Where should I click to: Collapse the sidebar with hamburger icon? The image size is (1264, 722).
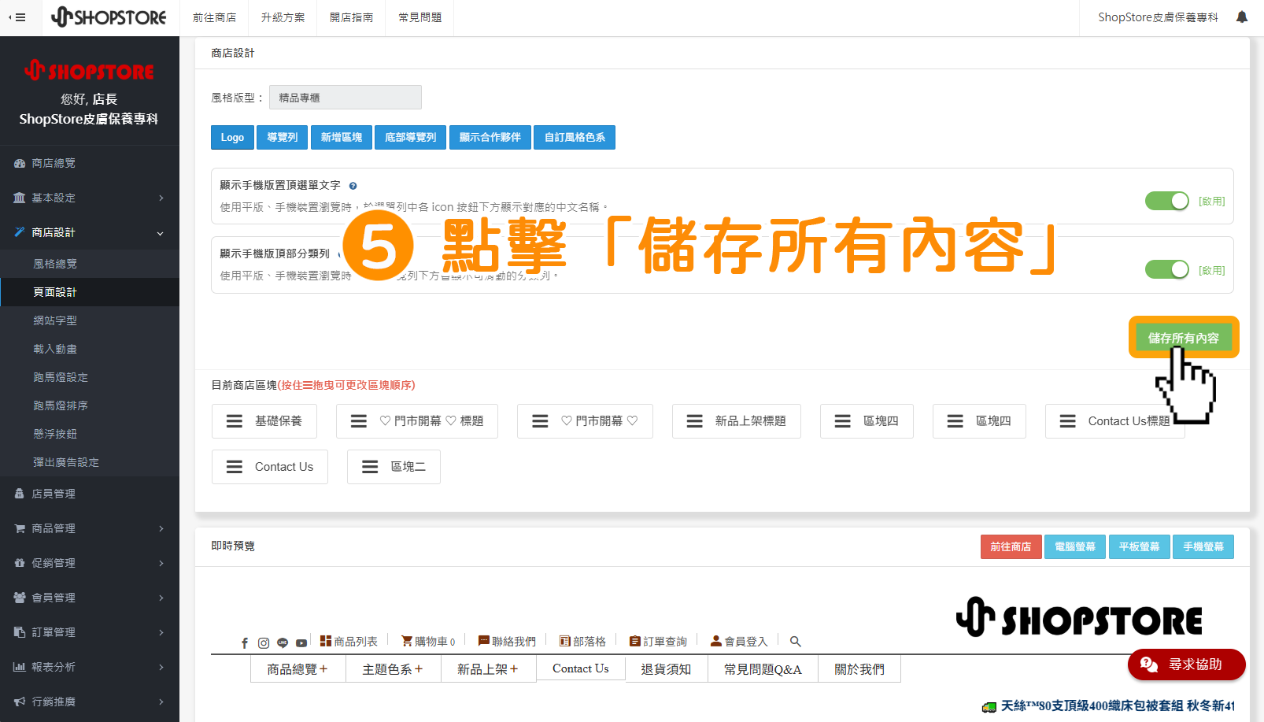tap(17, 17)
